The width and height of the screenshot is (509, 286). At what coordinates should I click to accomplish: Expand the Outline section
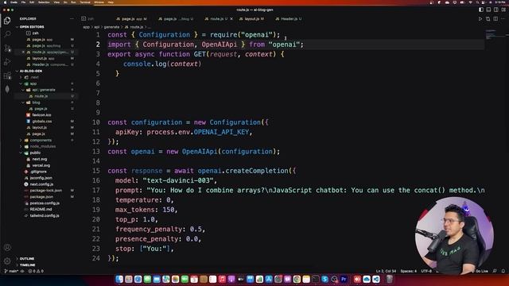coord(26,259)
